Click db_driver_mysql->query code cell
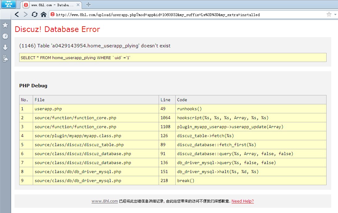338x213 pixels. [251, 163]
